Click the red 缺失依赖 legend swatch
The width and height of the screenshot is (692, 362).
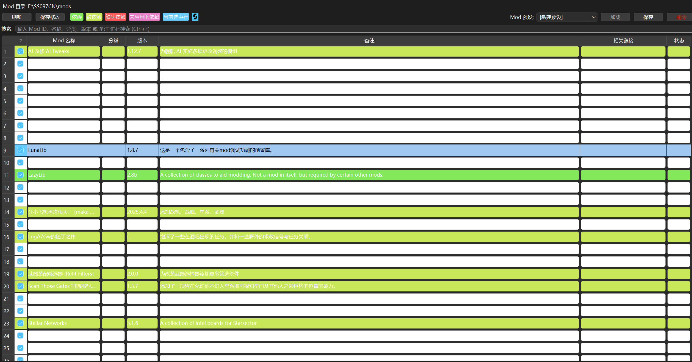tap(115, 17)
